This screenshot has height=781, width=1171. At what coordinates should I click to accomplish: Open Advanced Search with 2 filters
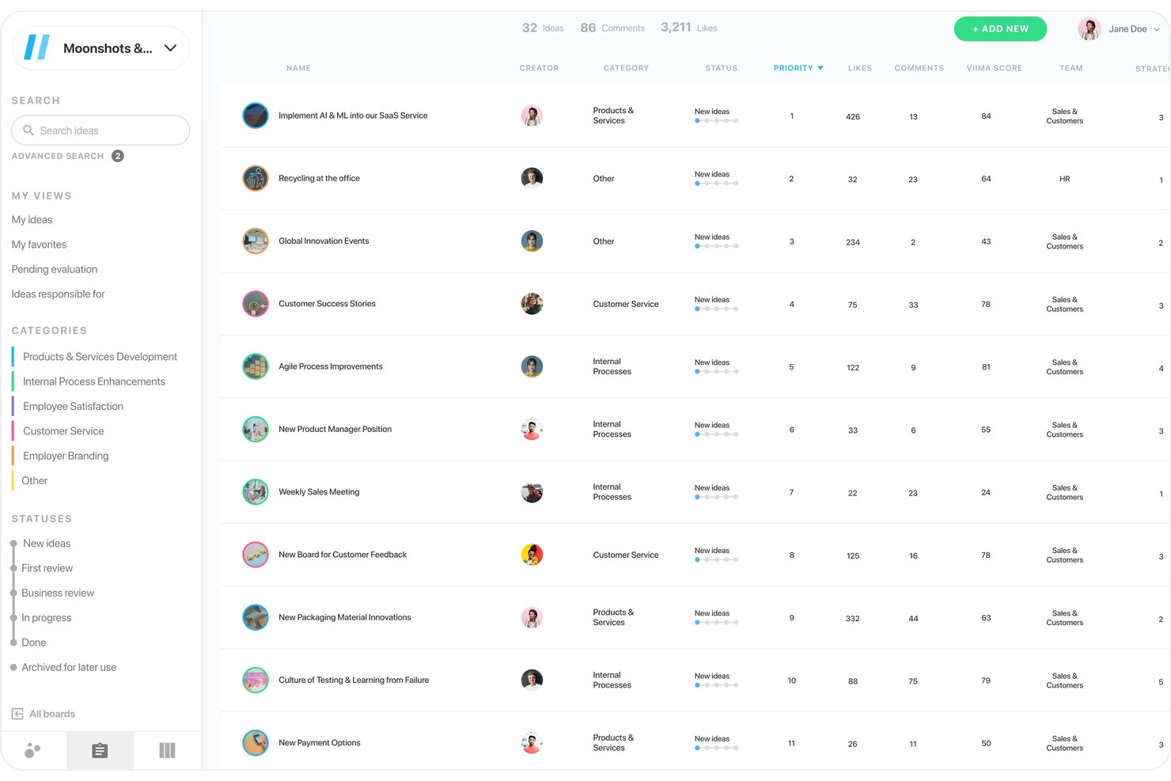coord(67,156)
